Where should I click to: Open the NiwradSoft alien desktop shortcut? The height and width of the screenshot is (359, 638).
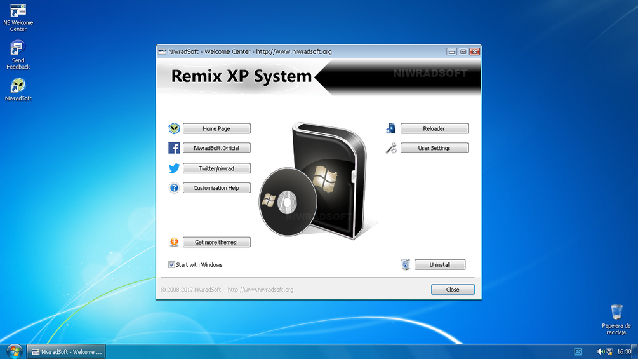click(18, 89)
